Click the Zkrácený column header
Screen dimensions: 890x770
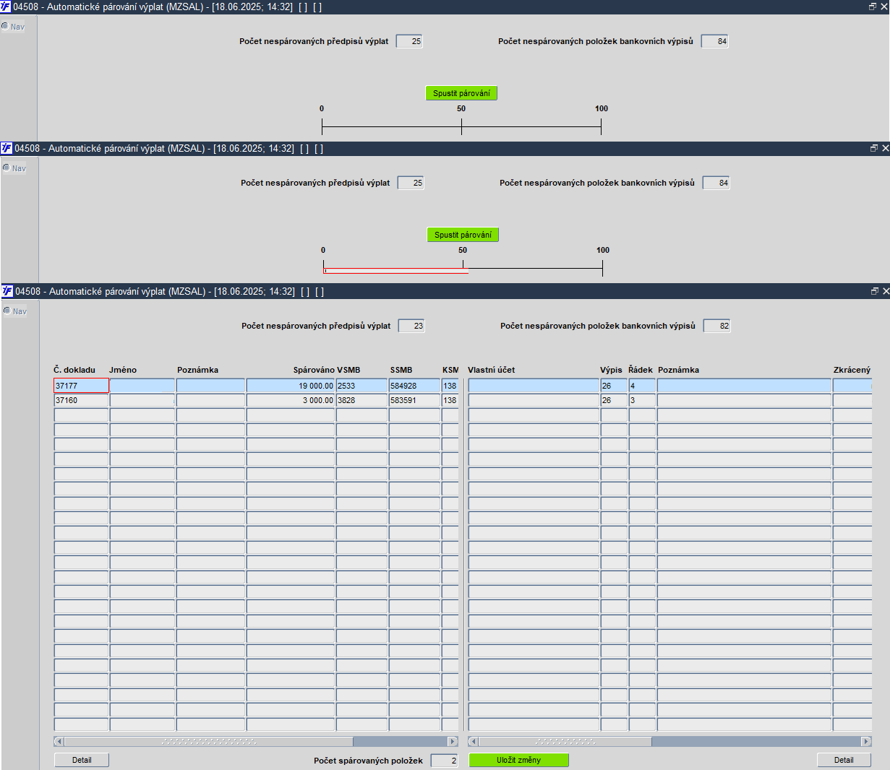(852, 370)
